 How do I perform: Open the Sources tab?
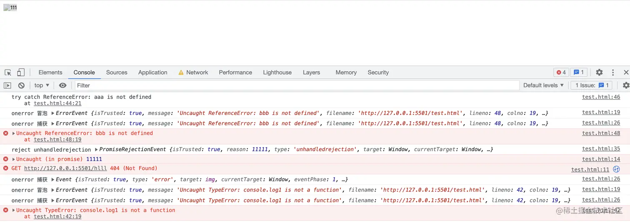117,72
